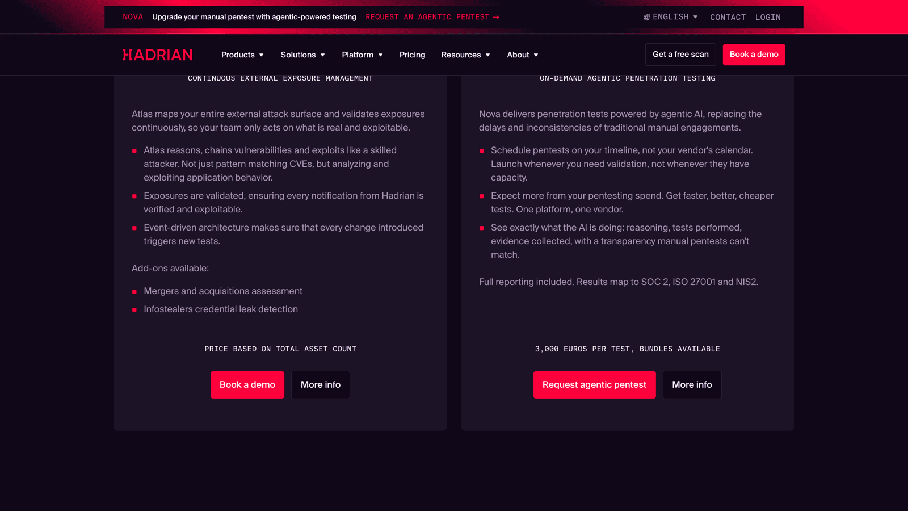Click Book a demo in Atlas card
Viewport: 908px width, 511px height.
point(247,385)
